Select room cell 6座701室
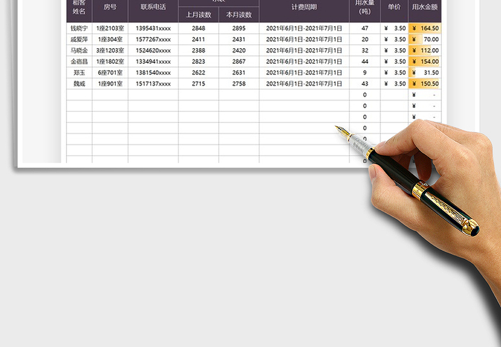501x347 pixels. pyautogui.click(x=110, y=73)
